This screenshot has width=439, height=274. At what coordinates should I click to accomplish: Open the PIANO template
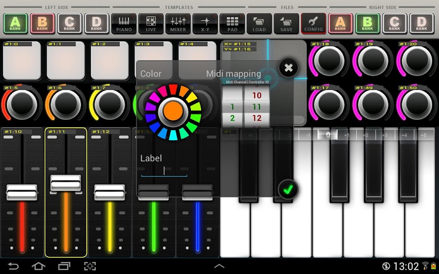[124, 24]
